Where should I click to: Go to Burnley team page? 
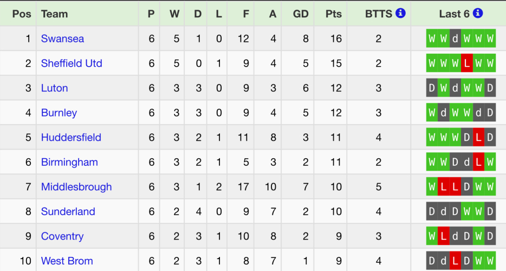(59, 113)
